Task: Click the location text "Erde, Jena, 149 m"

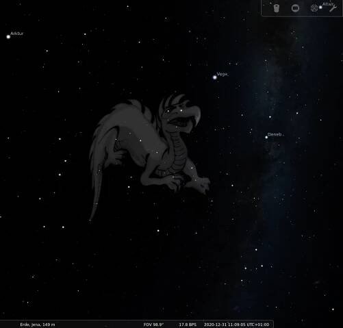Action: 38,325
